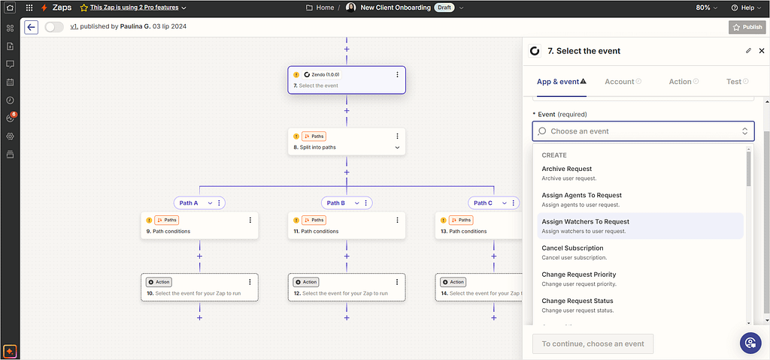Click the Home folder breadcrumb
The height and width of the screenshot is (360, 770).
pyautogui.click(x=320, y=7)
